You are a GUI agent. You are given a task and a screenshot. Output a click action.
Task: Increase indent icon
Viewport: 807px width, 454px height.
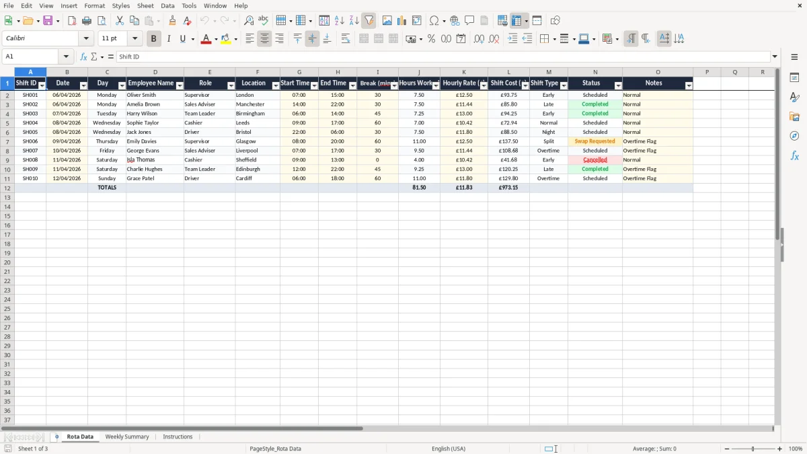pos(513,39)
